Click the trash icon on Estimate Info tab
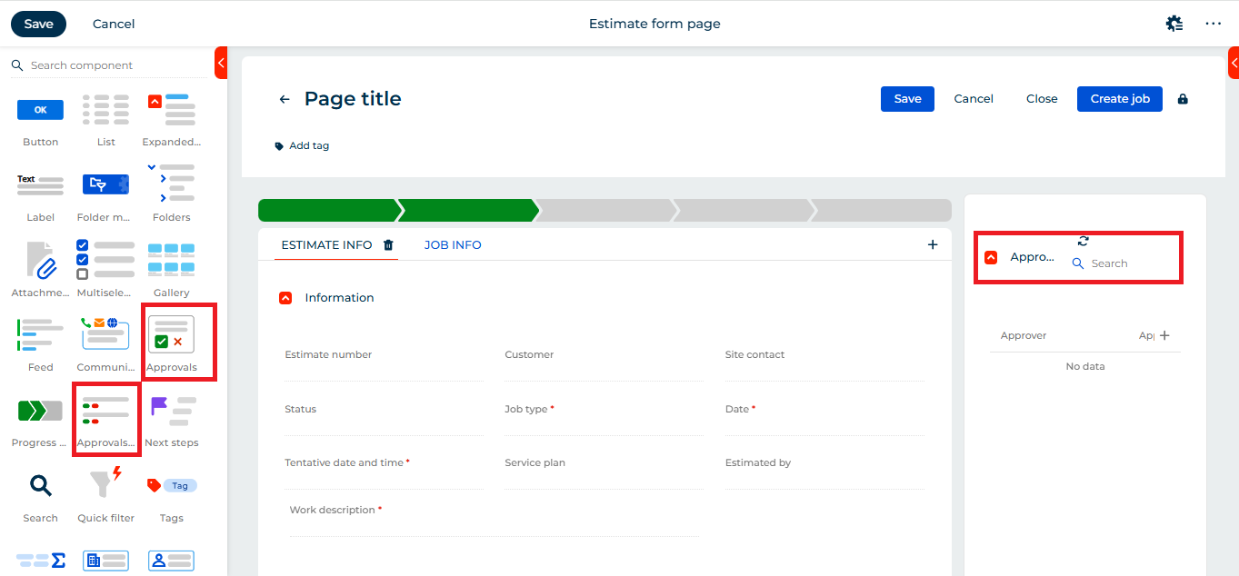The image size is (1239, 576). coord(388,244)
